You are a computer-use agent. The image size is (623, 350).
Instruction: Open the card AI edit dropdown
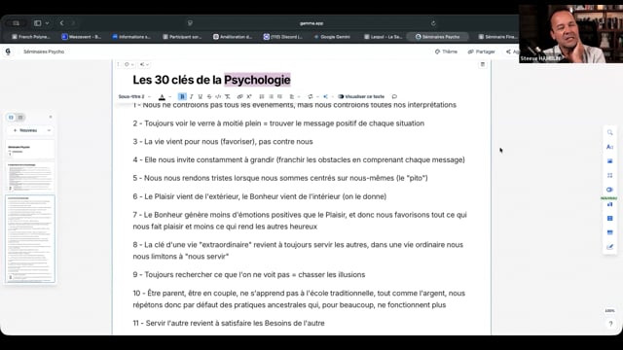tap(144, 64)
